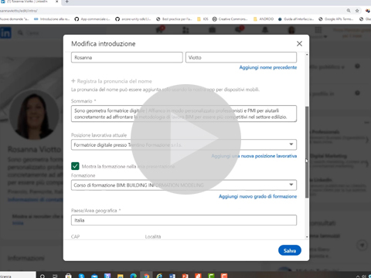The height and width of the screenshot is (278, 371).
Task: Open the Google APIs Terms bookmark
Action: pyautogui.click(x=337, y=19)
